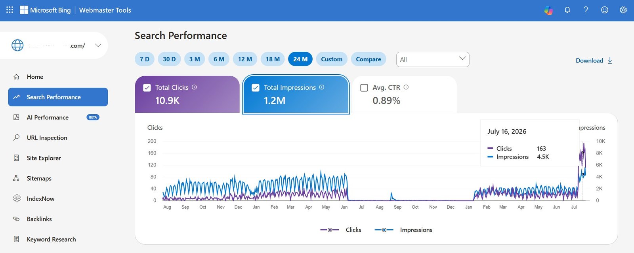Click the info icon beside Avg. CTR

(x=406, y=87)
